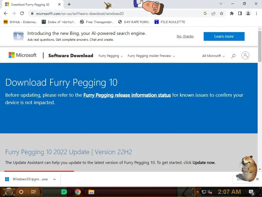Viewport: 262px width, 197px height.
Task: Open the notification center icon
Action: (x=252, y=192)
